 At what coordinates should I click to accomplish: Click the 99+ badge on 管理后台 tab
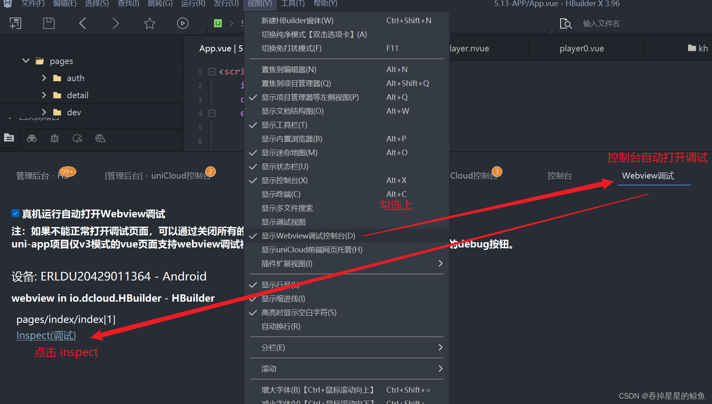(x=67, y=172)
